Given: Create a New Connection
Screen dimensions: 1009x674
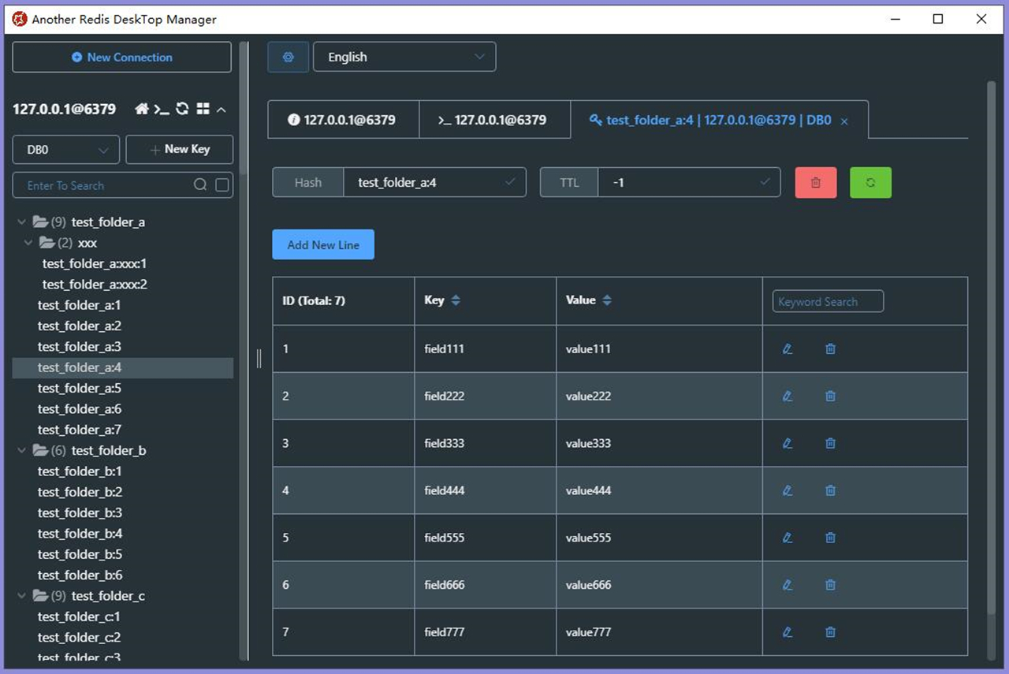Looking at the screenshot, I should click(121, 57).
